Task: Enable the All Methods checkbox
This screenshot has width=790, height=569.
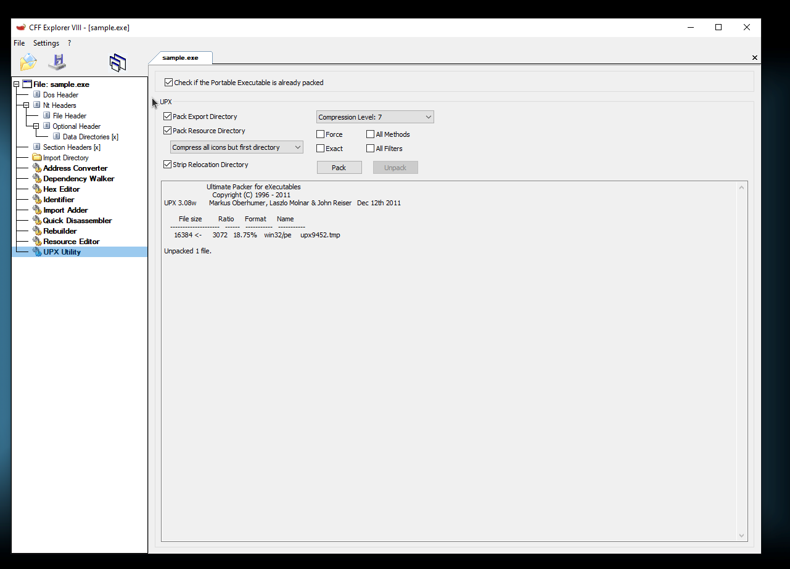Action: click(x=371, y=134)
